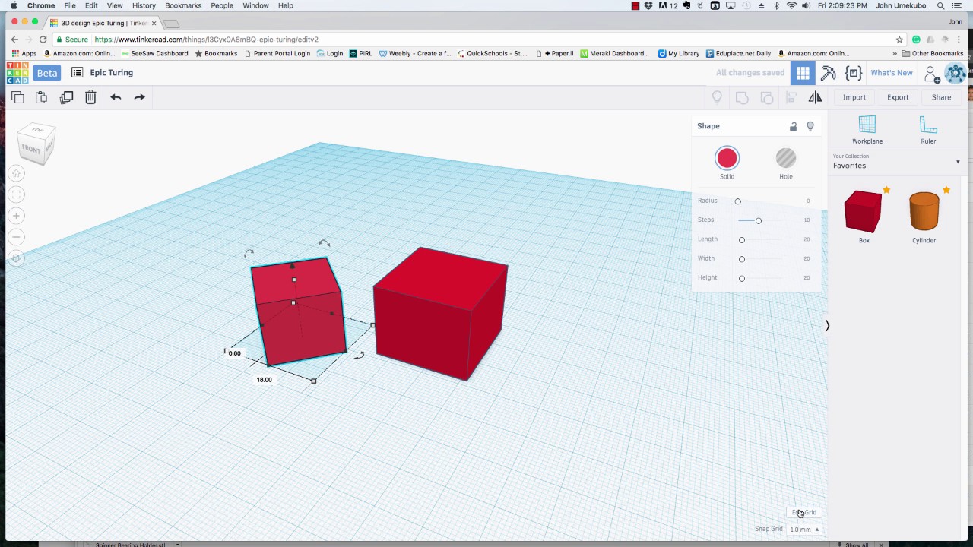Image resolution: width=973 pixels, height=547 pixels.
Task: Click the FRONT face of view cube
Action: 31,149
